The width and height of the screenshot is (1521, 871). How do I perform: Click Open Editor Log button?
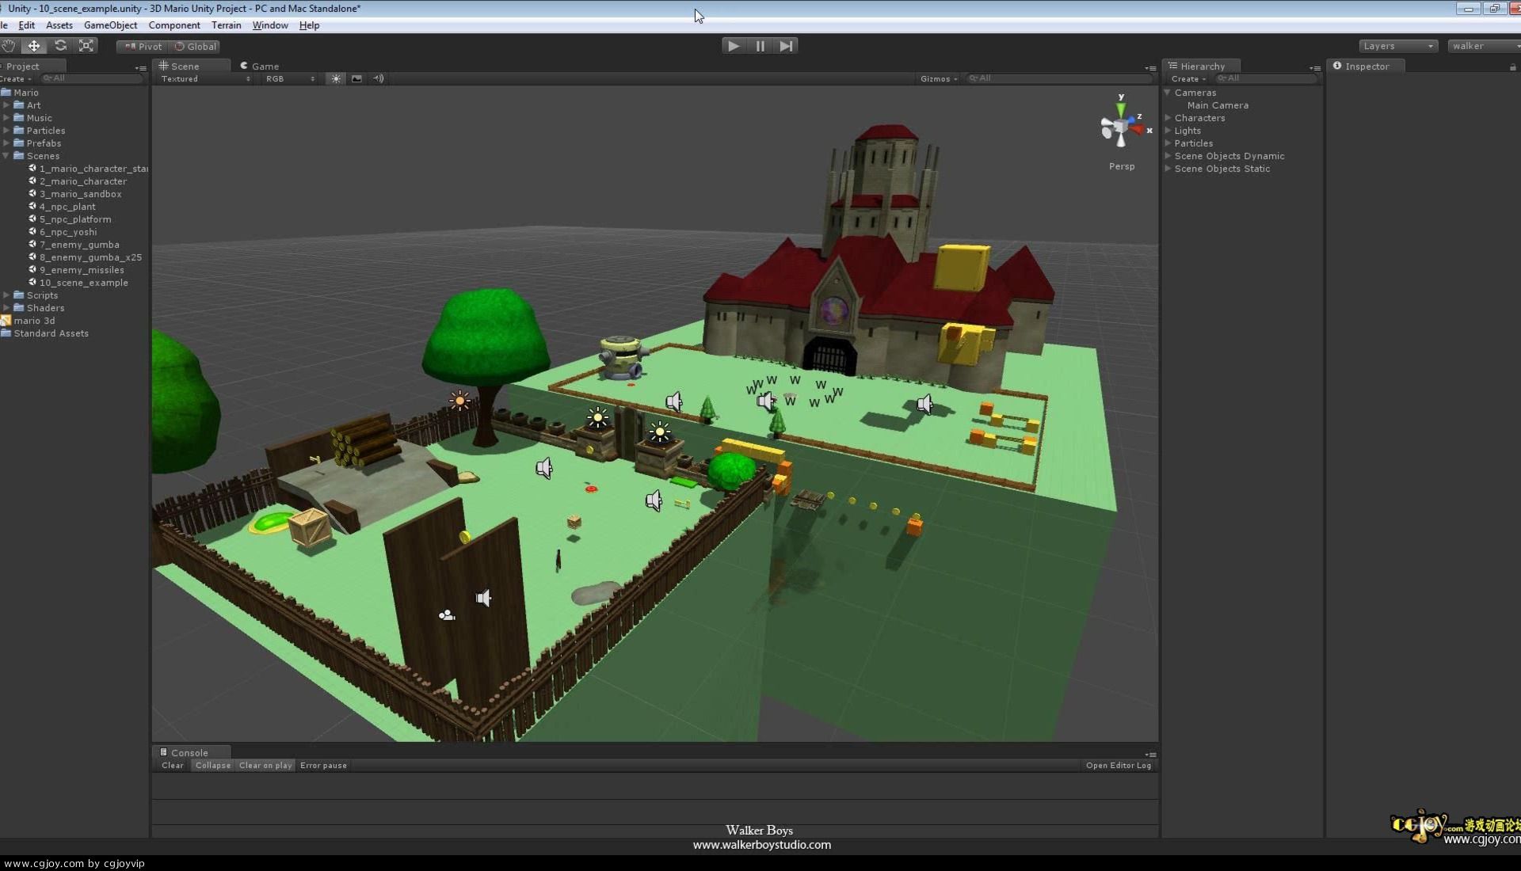pyautogui.click(x=1118, y=766)
